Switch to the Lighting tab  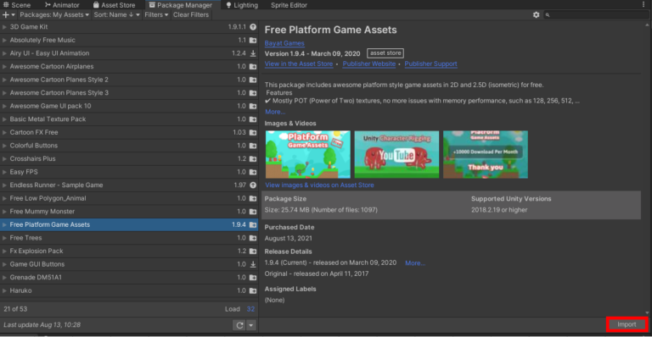tap(242, 5)
